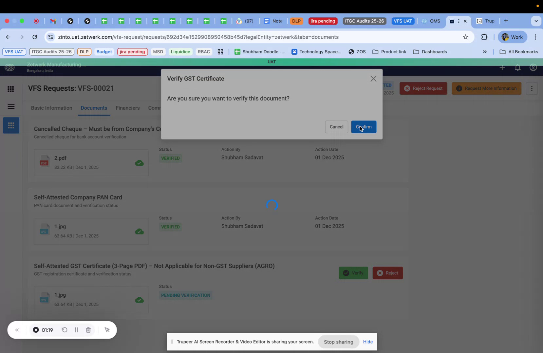Click the plus icon next to notifications
543x353 pixels.
(x=502, y=67)
